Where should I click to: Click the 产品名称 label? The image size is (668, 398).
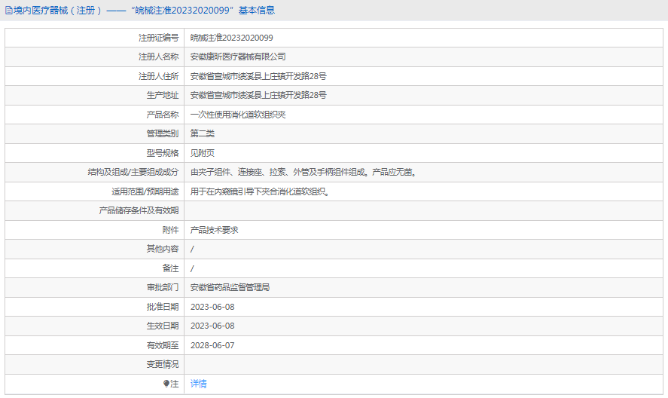tap(163, 115)
